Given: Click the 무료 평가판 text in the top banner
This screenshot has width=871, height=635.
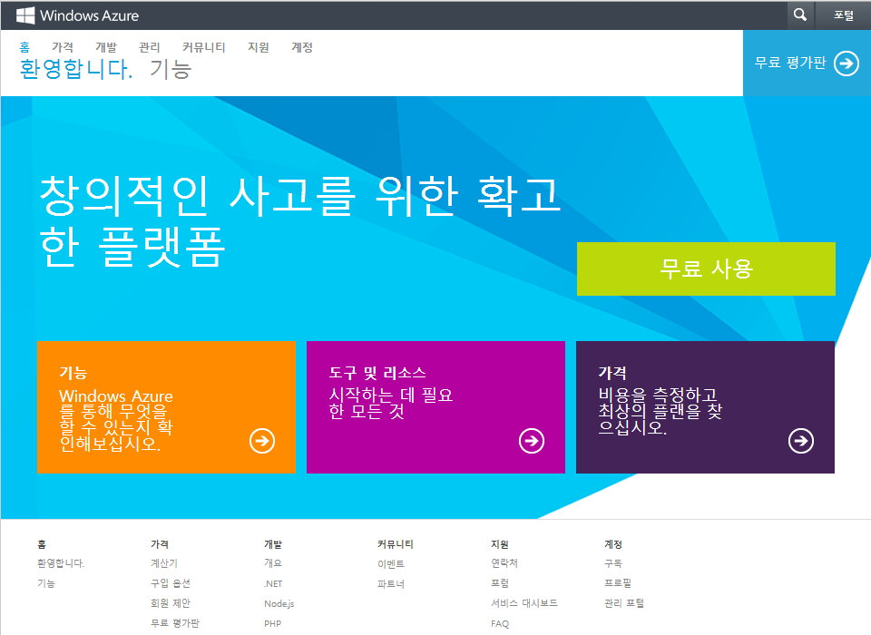Looking at the screenshot, I should click(790, 63).
